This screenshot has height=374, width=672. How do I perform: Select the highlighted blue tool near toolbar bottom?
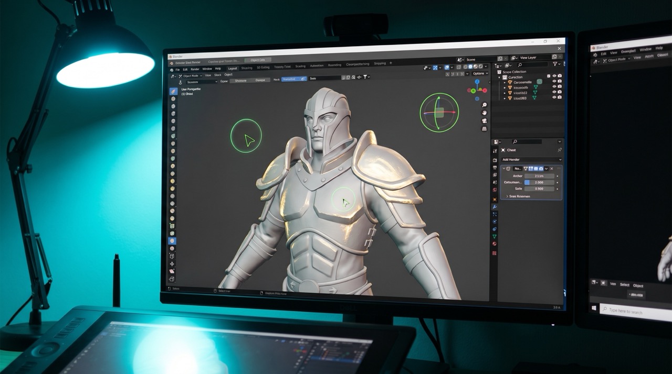coord(172,241)
